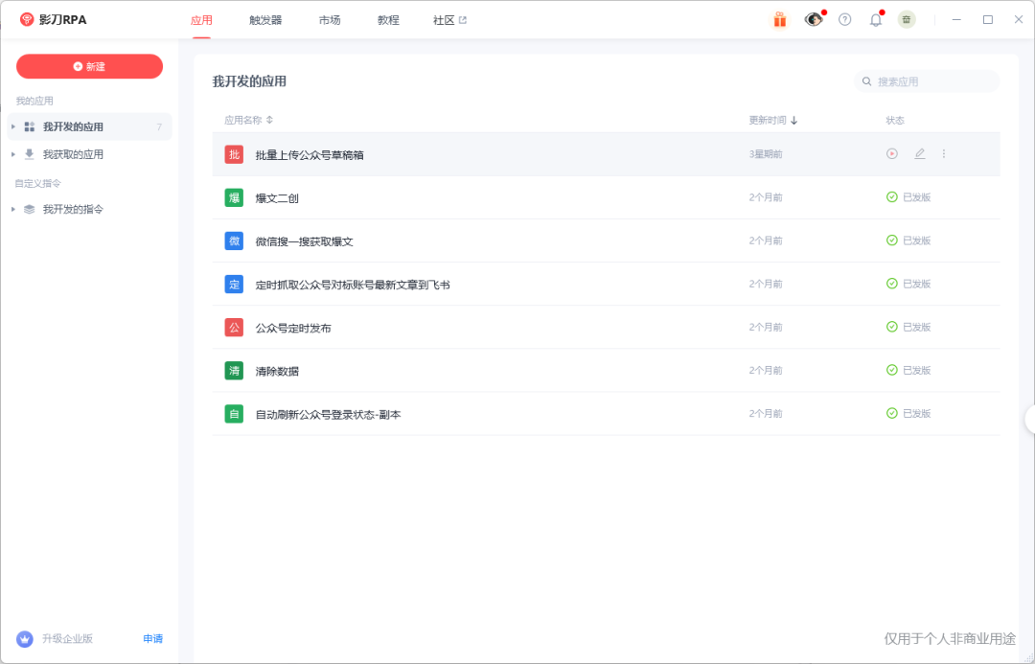Click the red 新建 button
The height and width of the screenshot is (664, 1035).
pyautogui.click(x=90, y=67)
